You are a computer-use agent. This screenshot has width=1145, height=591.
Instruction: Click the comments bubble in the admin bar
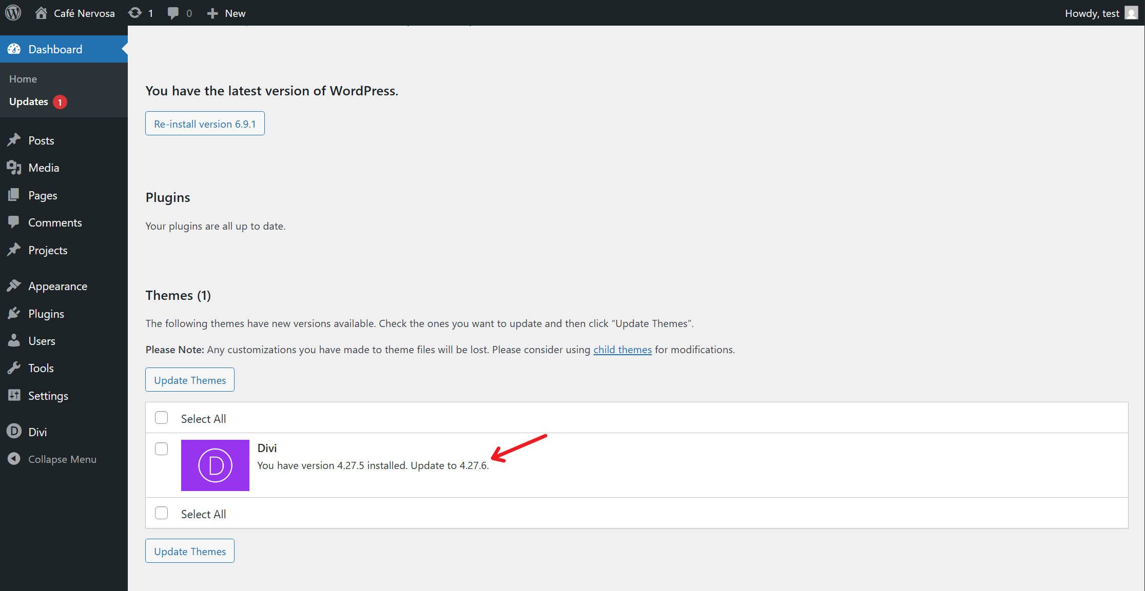173,13
